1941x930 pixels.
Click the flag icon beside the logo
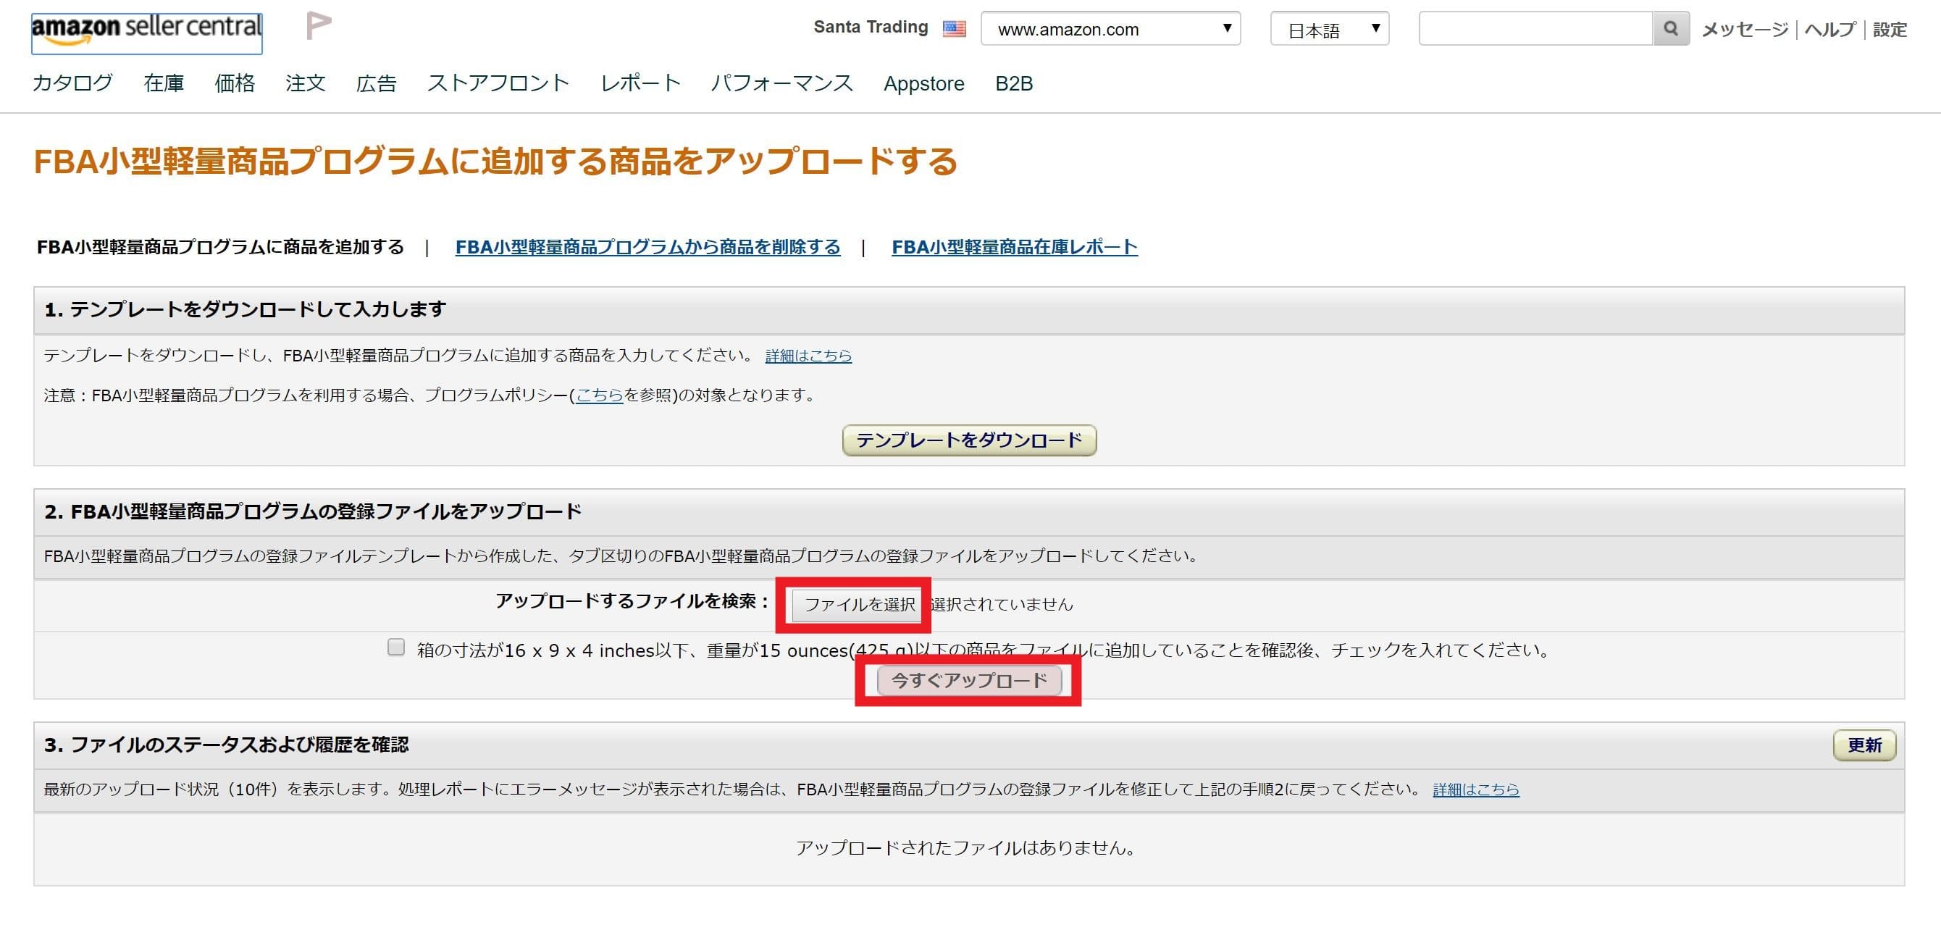319,25
